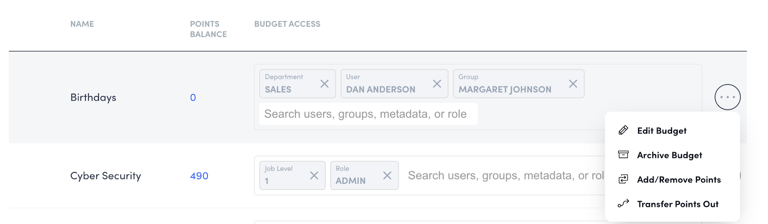
Task: Sort by the Points Balance column header
Action: [208, 29]
